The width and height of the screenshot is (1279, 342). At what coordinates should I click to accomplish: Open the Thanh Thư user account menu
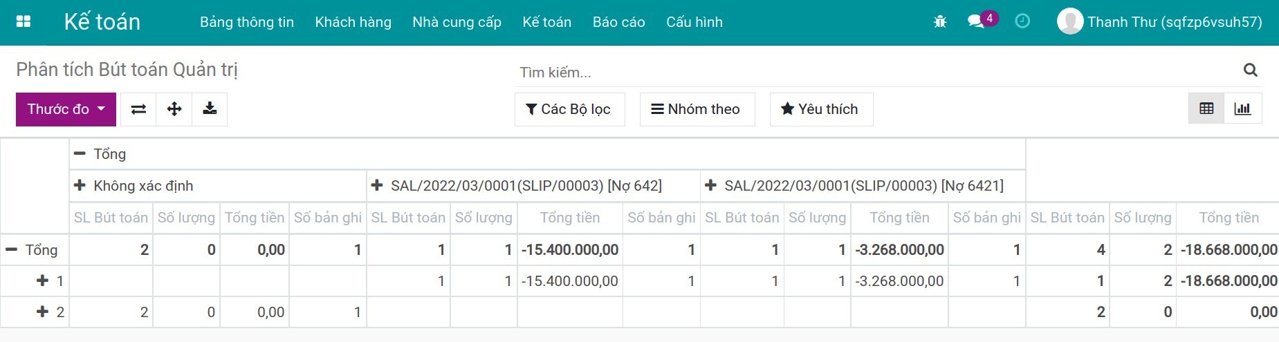(1160, 22)
